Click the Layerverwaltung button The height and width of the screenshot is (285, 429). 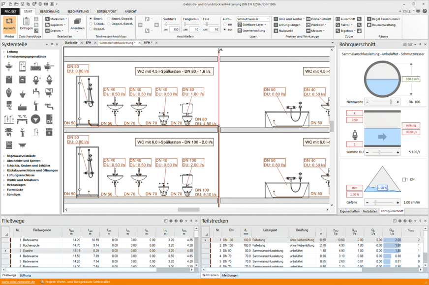click(x=253, y=30)
